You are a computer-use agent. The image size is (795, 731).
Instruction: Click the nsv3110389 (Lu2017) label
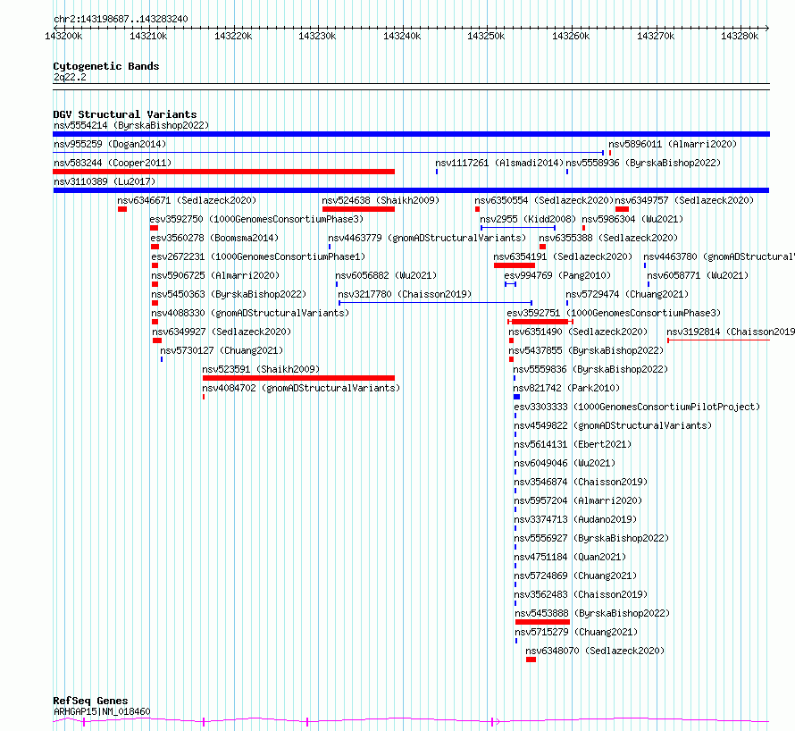(105, 181)
